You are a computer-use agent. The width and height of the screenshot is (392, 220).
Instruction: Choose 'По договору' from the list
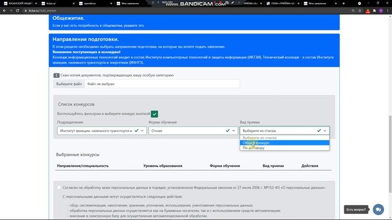(284, 148)
